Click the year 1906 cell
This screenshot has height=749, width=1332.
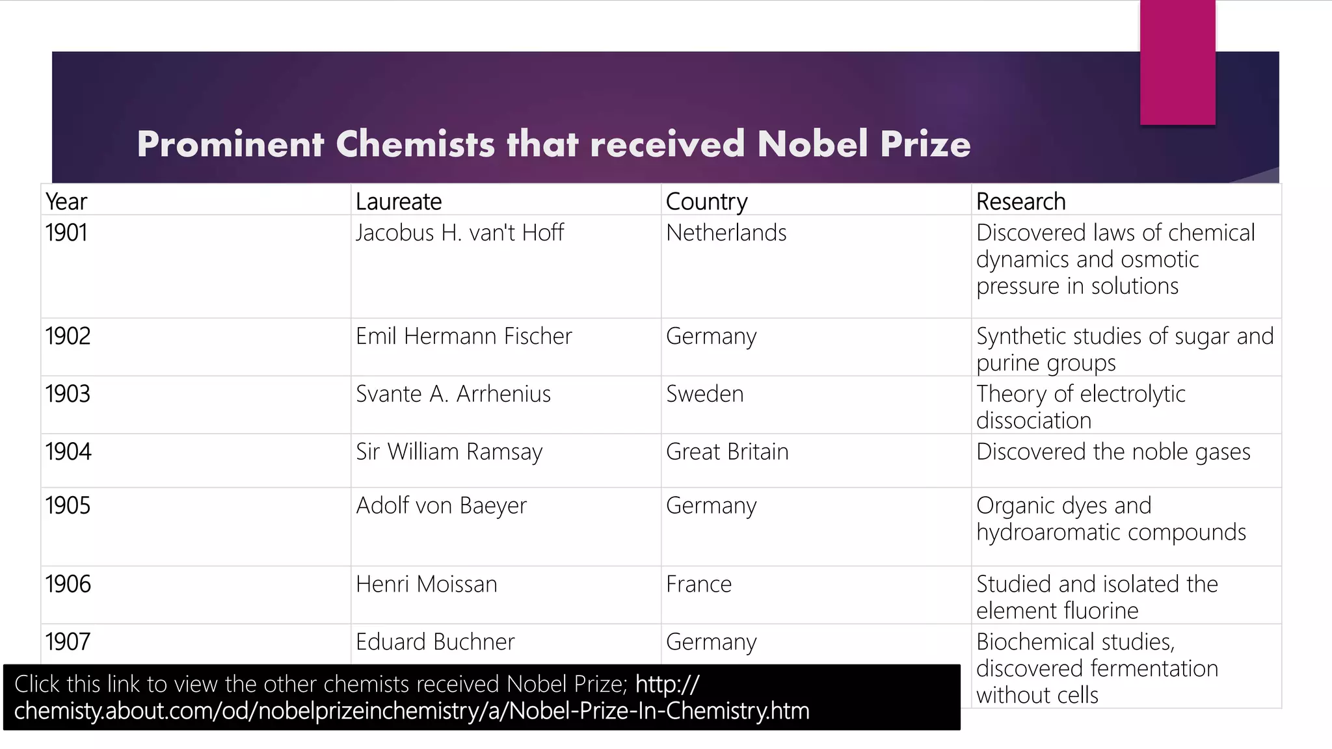pos(196,596)
